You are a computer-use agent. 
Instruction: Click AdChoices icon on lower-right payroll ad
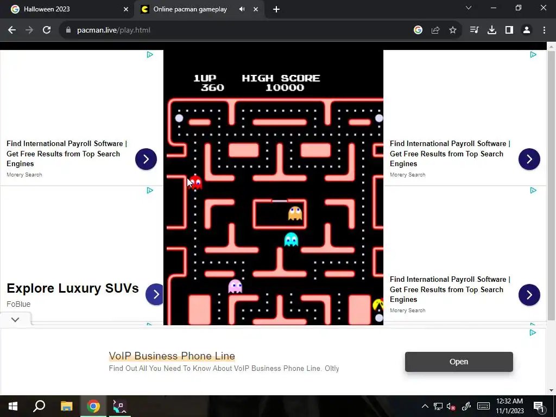coord(533,191)
